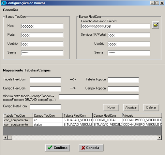This screenshot has height=156, width=165.
Task: Click the app icon in title bar
Action: pos(4,3)
